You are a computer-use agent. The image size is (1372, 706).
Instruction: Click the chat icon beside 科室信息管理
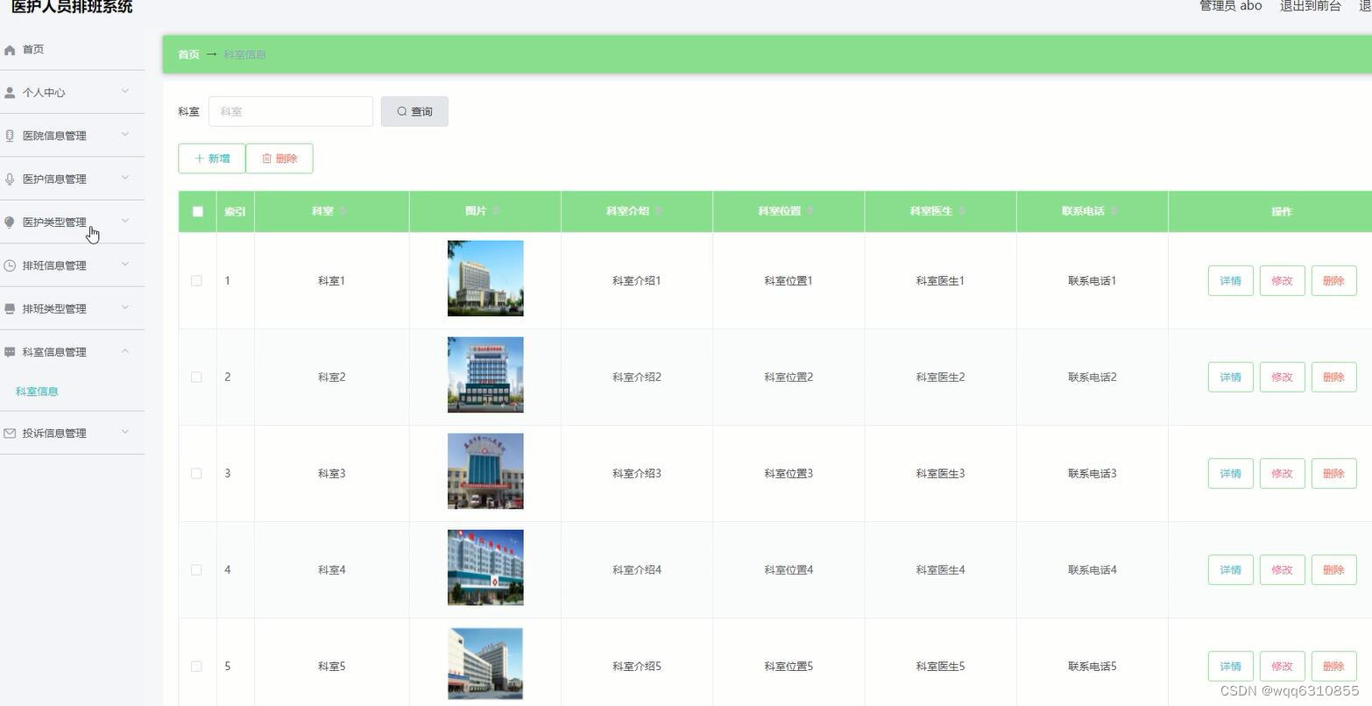pyautogui.click(x=10, y=352)
